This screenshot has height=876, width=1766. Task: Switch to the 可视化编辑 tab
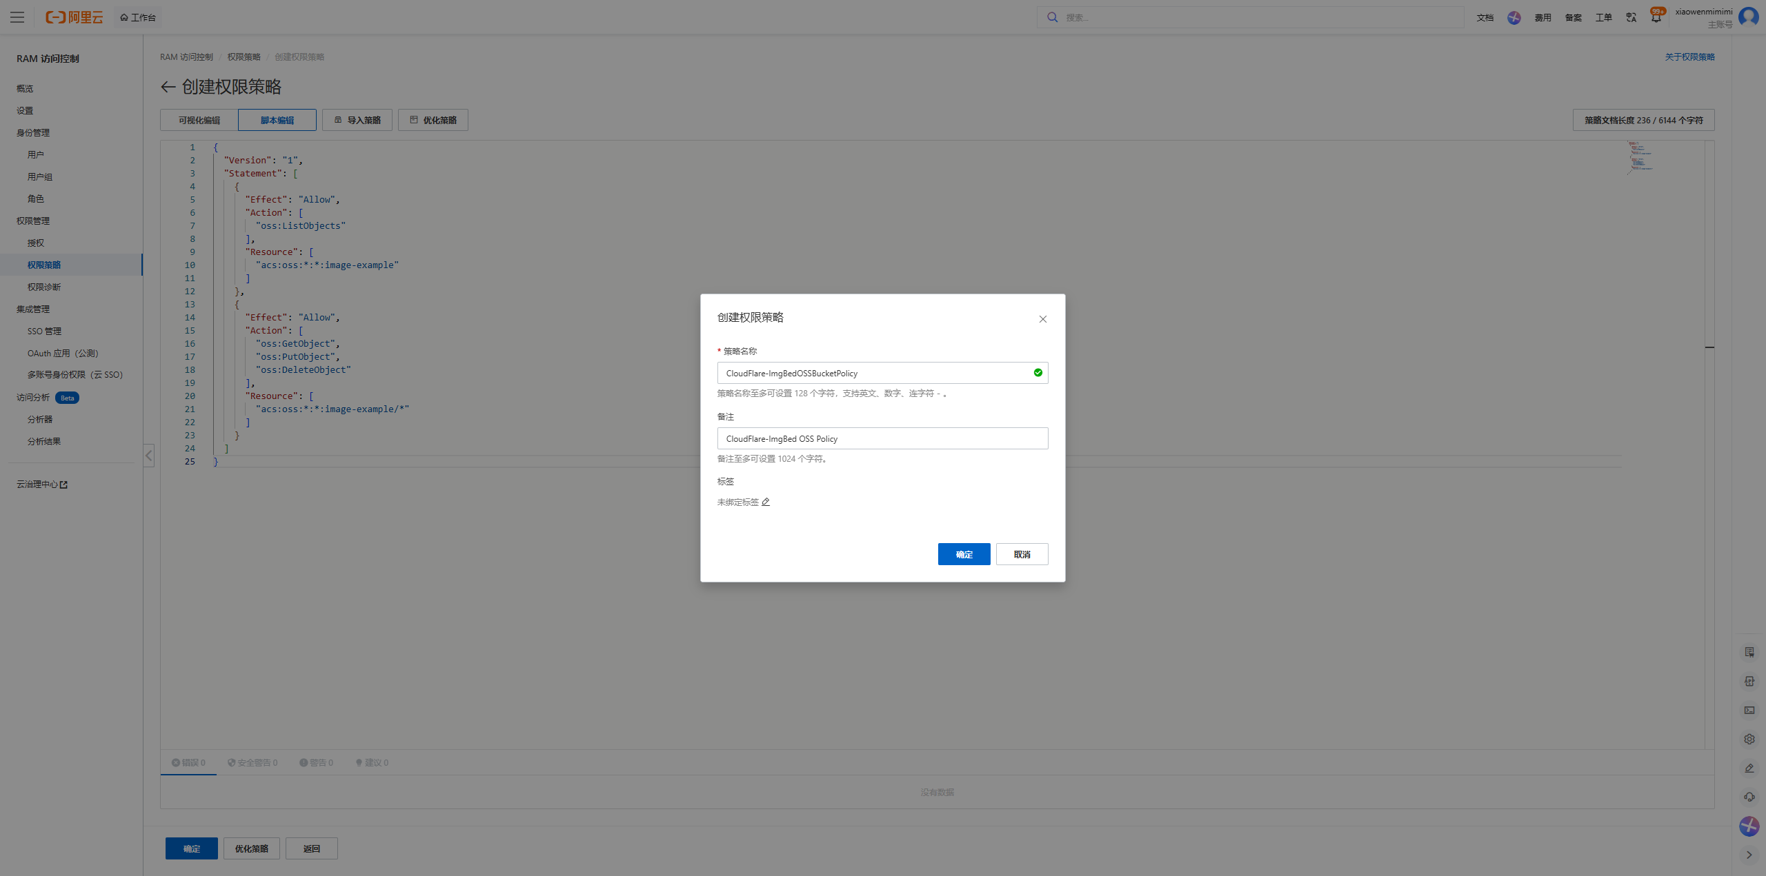click(x=199, y=119)
